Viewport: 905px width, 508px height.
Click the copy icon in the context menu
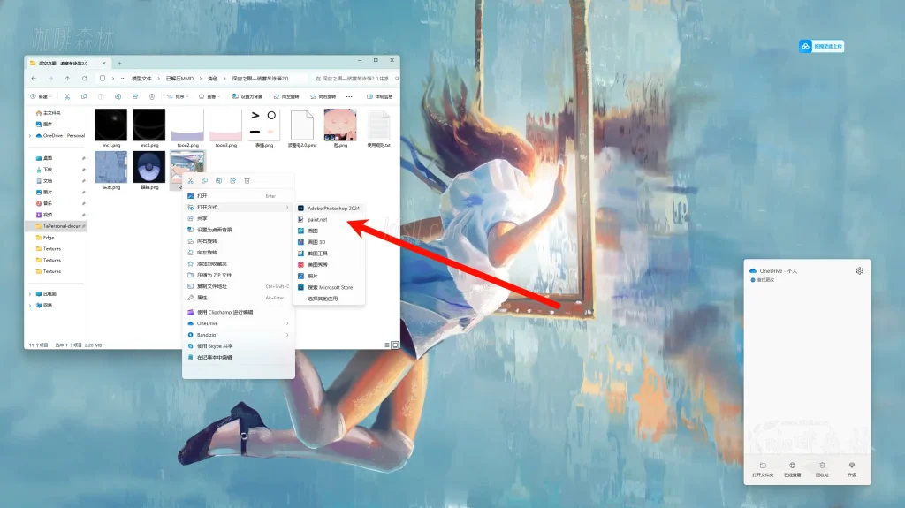pos(204,181)
